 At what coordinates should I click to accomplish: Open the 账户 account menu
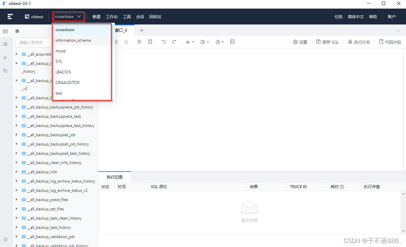point(391,17)
